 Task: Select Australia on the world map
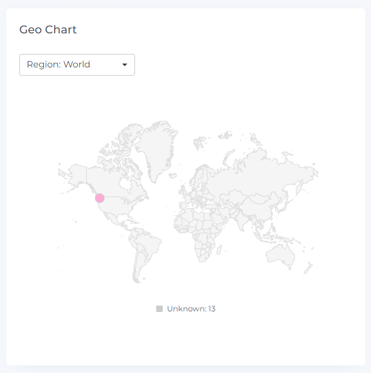pyautogui.click(x=281, y=255)
